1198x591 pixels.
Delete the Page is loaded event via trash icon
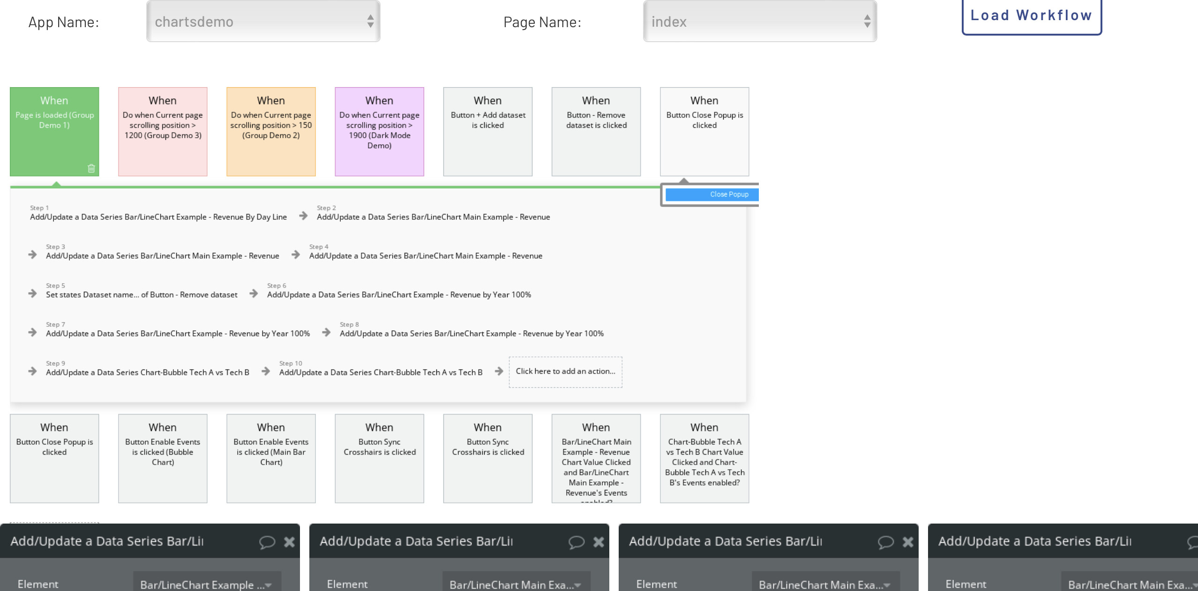click(x=91, y=169)
